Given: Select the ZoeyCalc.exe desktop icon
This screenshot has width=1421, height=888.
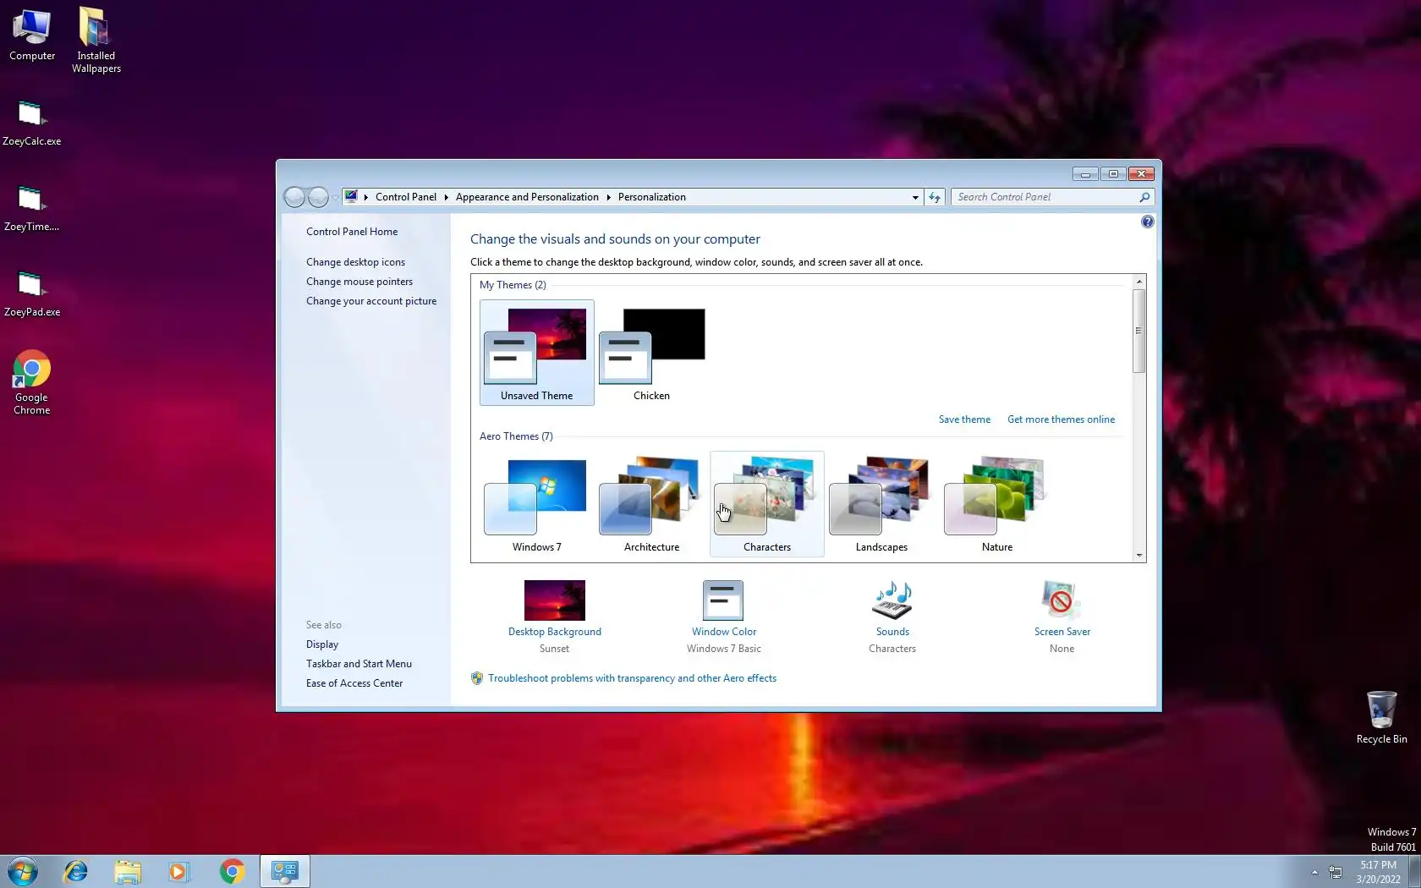Looking at the screenshot, I should pos(31,123).
